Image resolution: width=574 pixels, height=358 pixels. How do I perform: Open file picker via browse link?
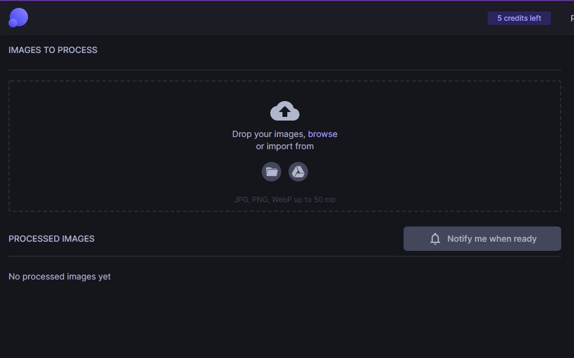tap(323, 134)
